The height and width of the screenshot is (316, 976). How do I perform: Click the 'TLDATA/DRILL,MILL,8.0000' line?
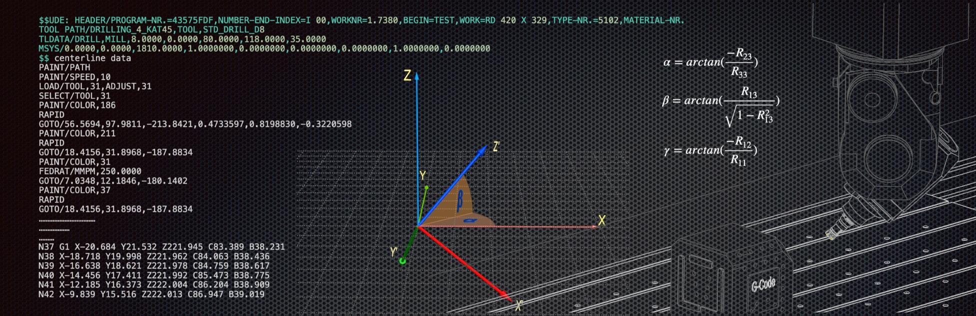pos(182,39)
